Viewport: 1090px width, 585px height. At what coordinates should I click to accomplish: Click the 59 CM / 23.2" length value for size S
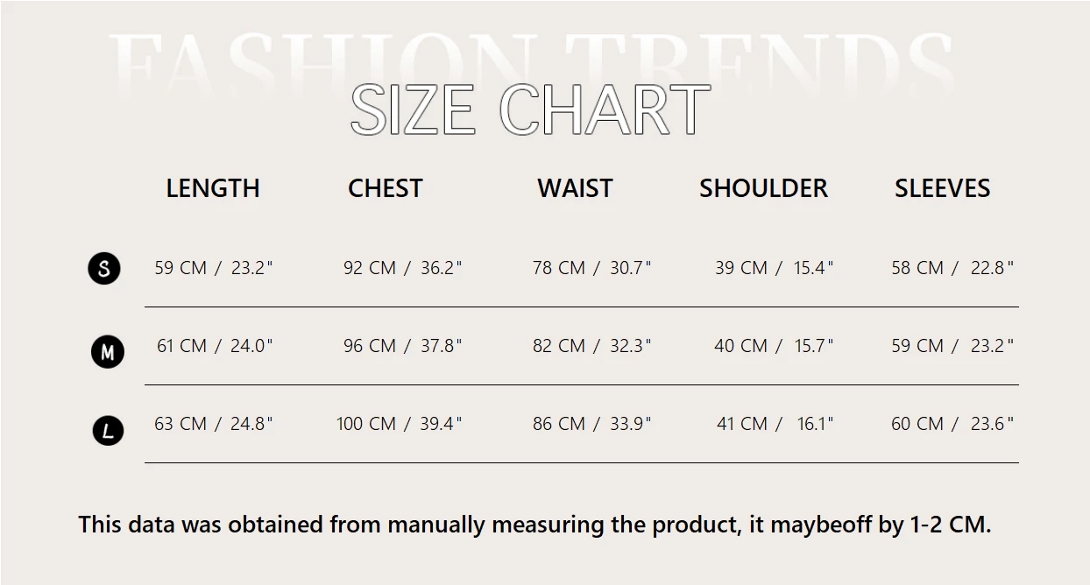(x=214, y=268)
